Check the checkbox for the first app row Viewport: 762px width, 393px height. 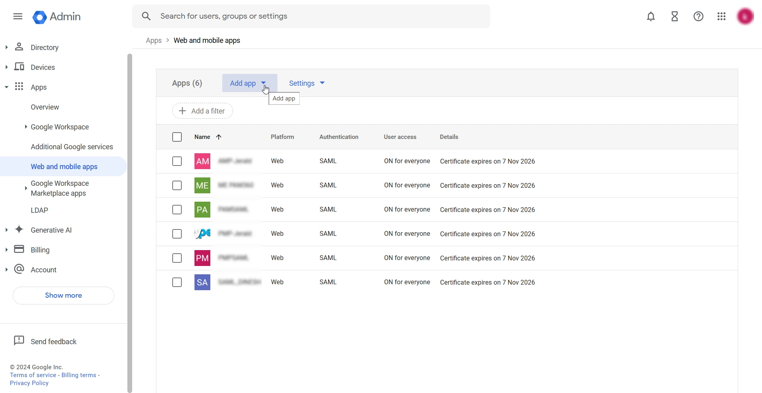(177, 161)
